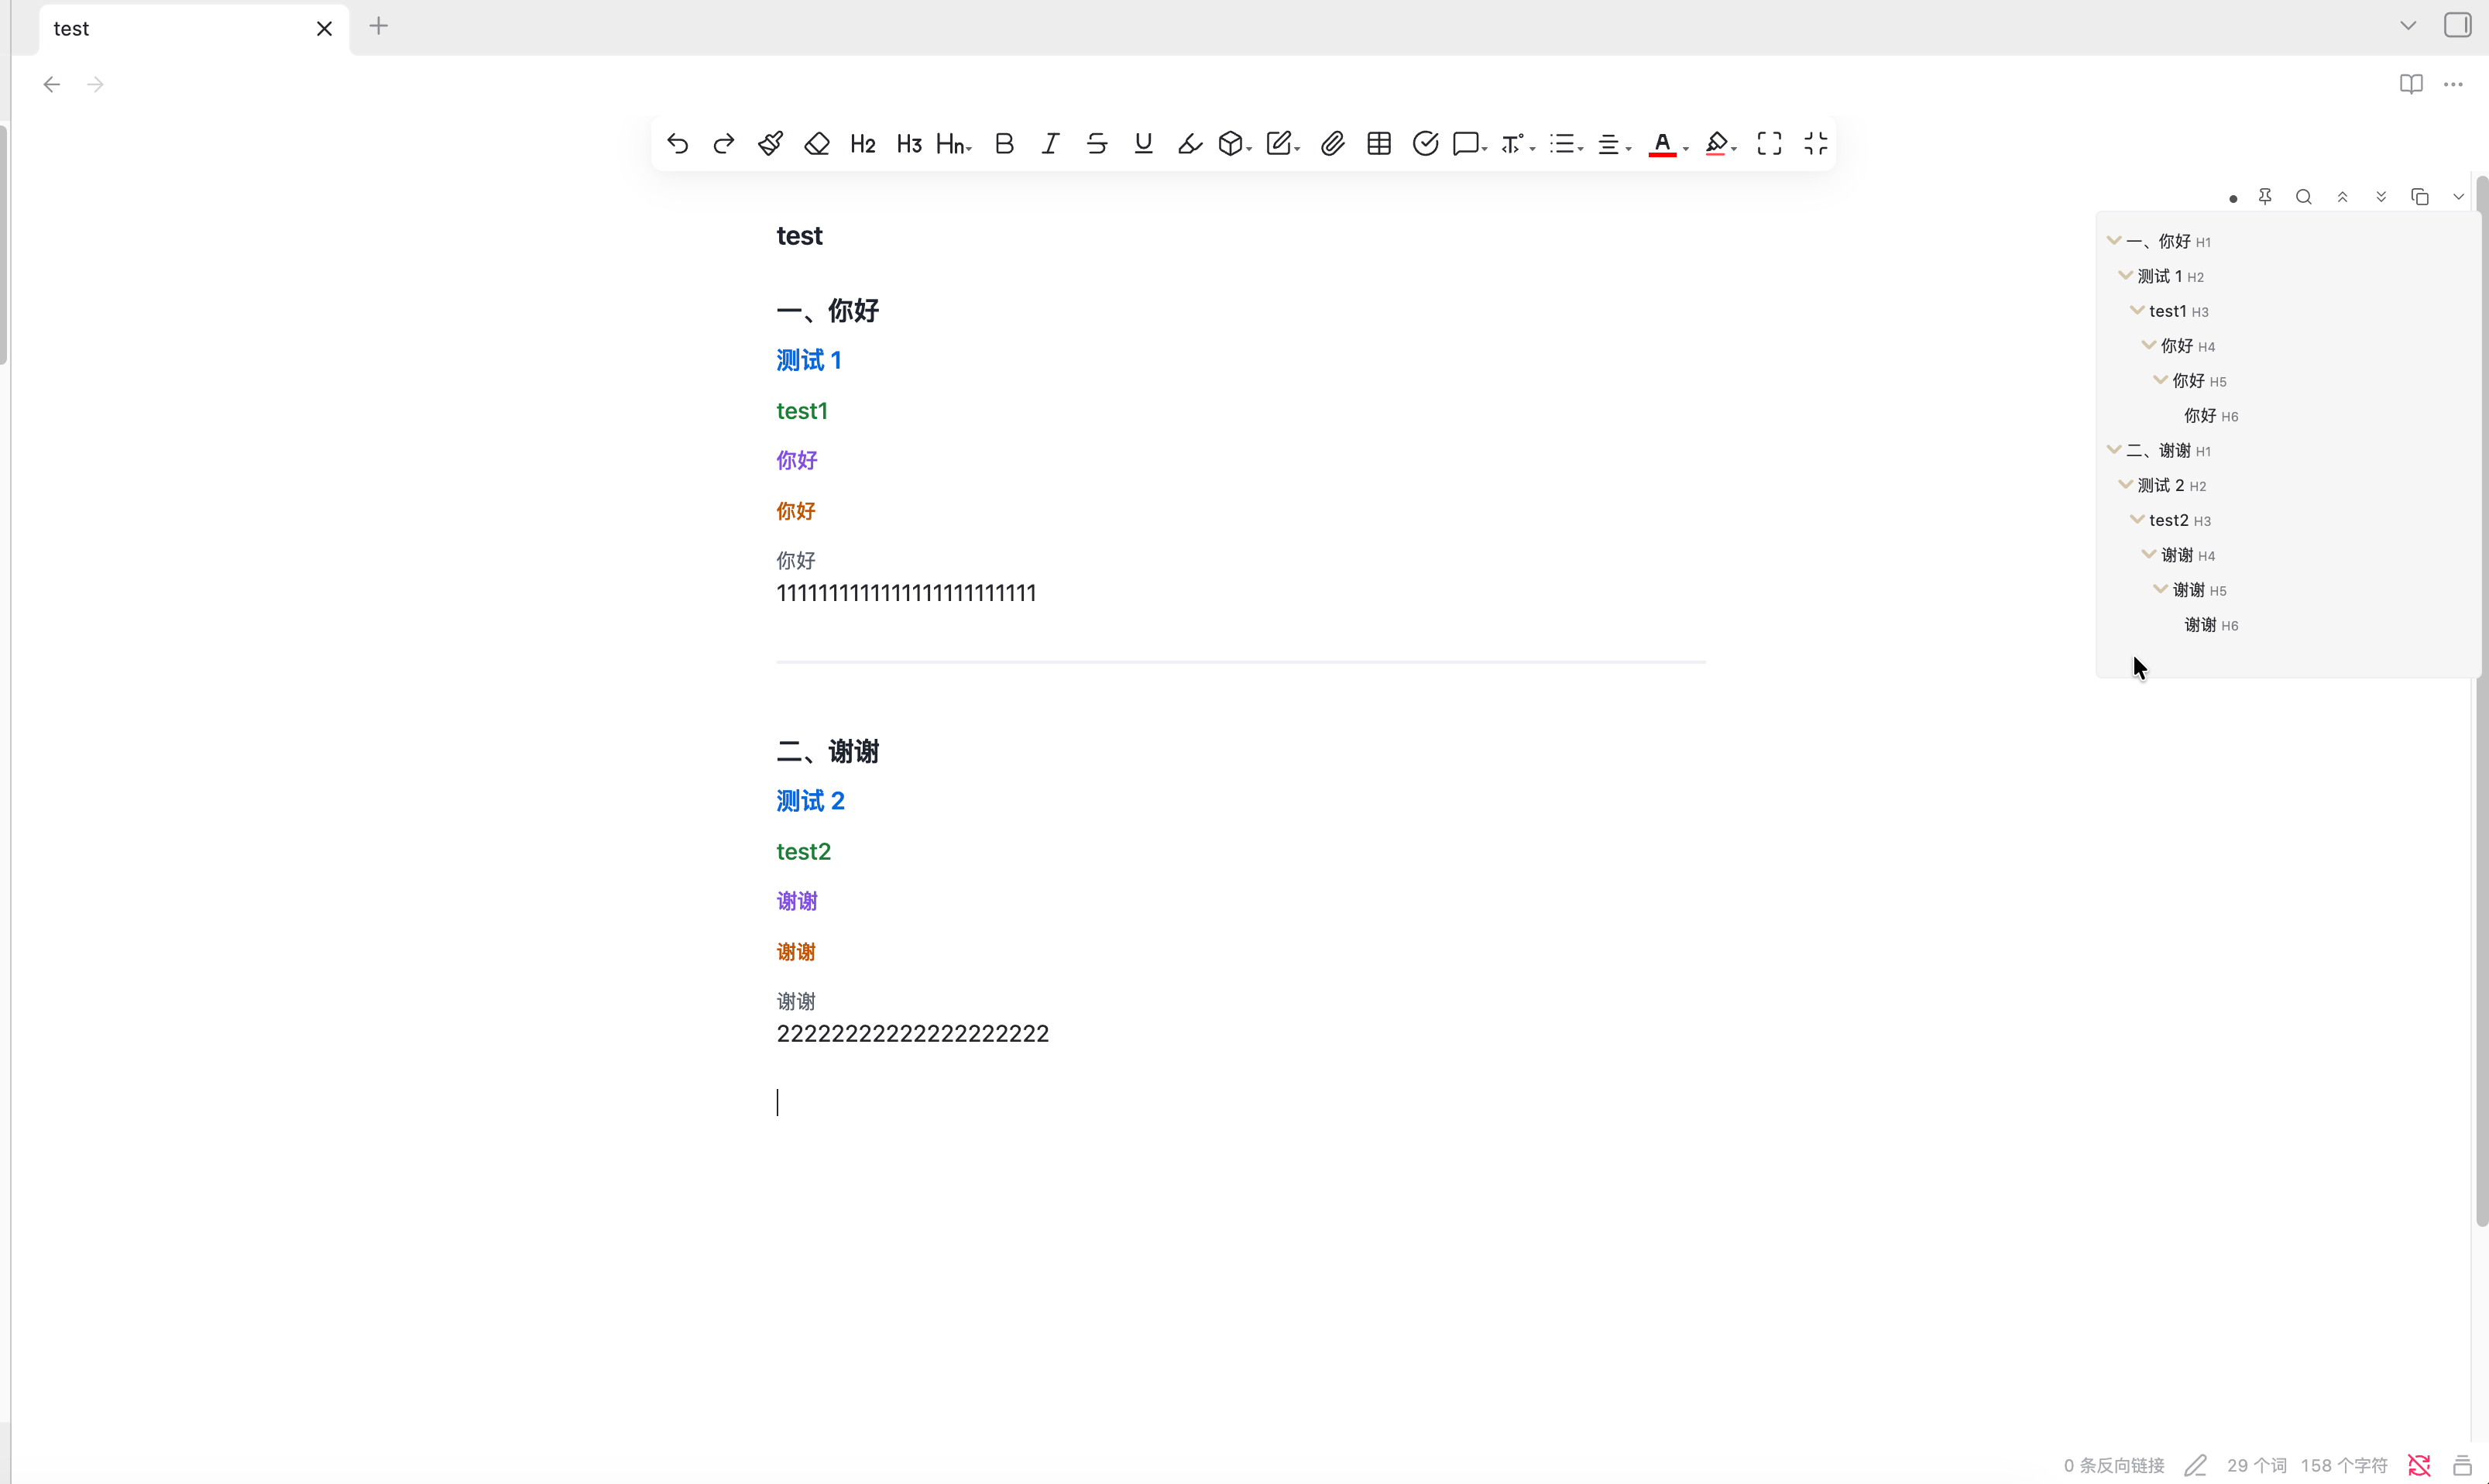Insert a task checkbox item
Screen dimensions: 2489x1484
1426,144
